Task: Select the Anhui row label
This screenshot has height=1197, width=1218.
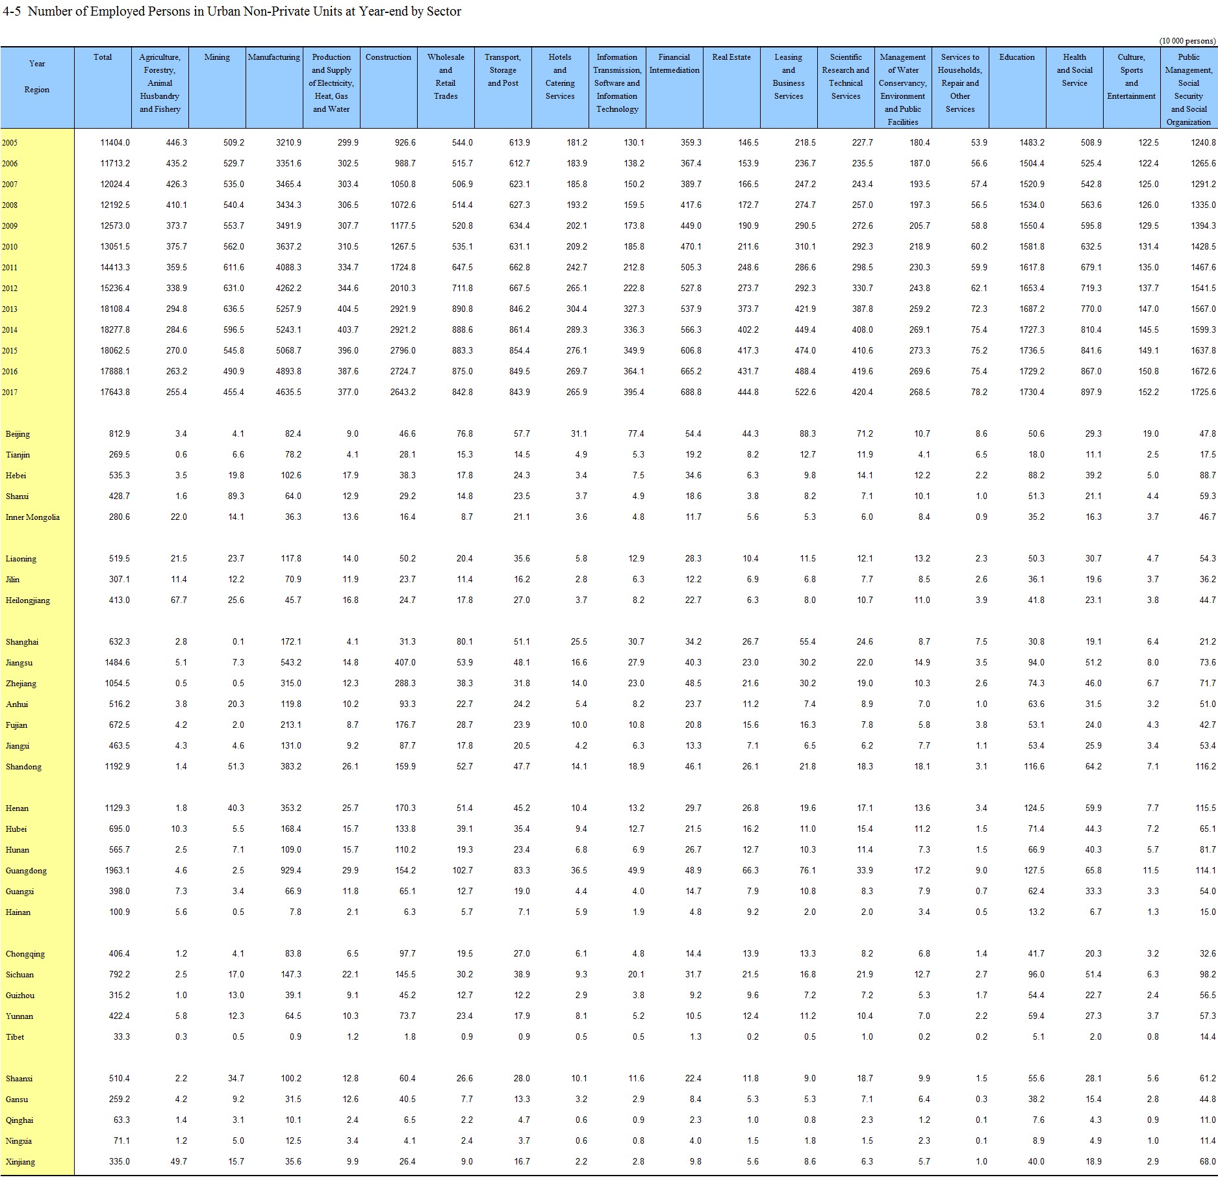Action: [17, 704]
